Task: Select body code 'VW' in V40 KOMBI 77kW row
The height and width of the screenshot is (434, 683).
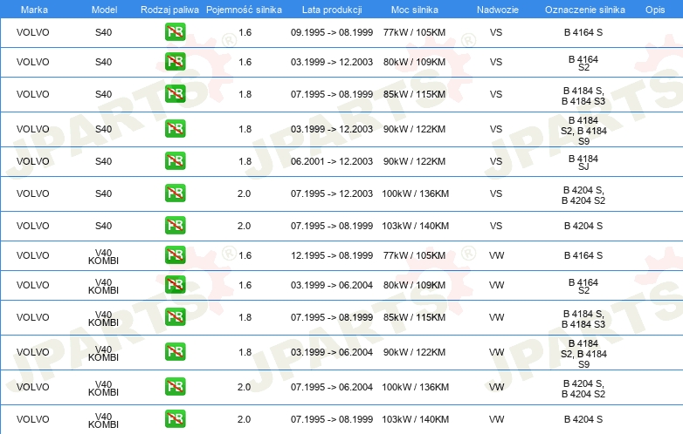Action: coord(497,255)
